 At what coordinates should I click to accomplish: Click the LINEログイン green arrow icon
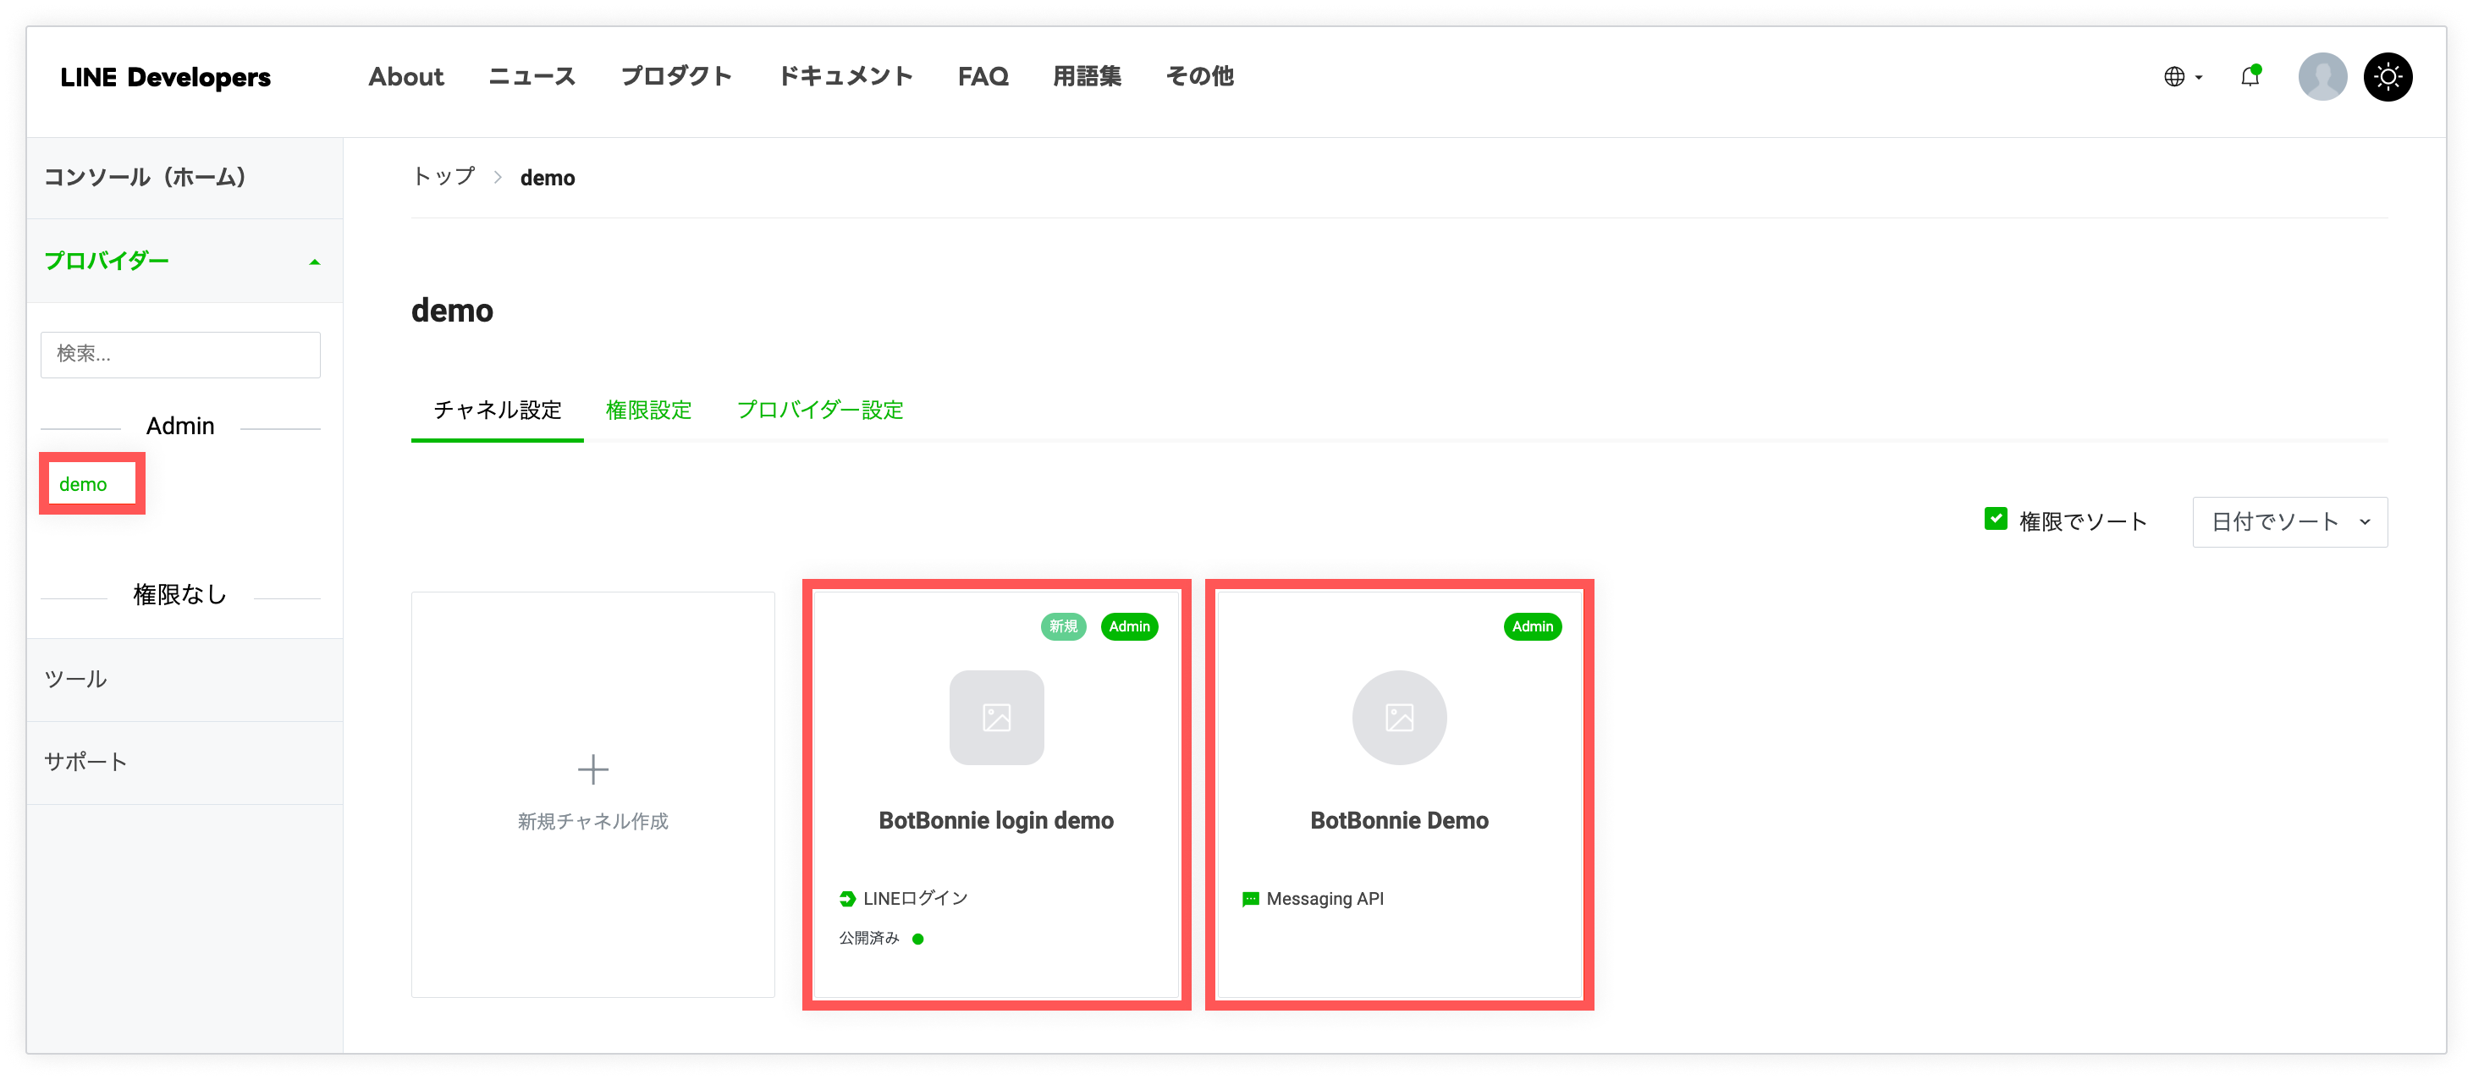tap(846, 899)
